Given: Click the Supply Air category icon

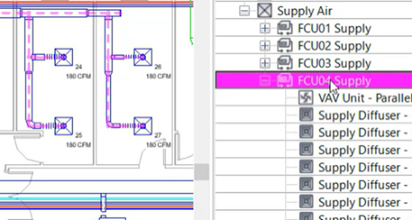Looking at the screenshot, I should (x=265, y=11).
